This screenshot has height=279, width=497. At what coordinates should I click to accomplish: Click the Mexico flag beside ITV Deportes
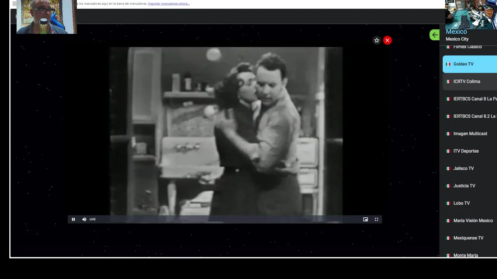pyautogui.click(x=448, y=152)
